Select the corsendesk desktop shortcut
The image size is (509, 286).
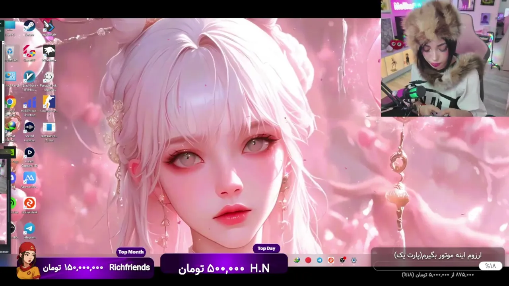coord(29,206)
